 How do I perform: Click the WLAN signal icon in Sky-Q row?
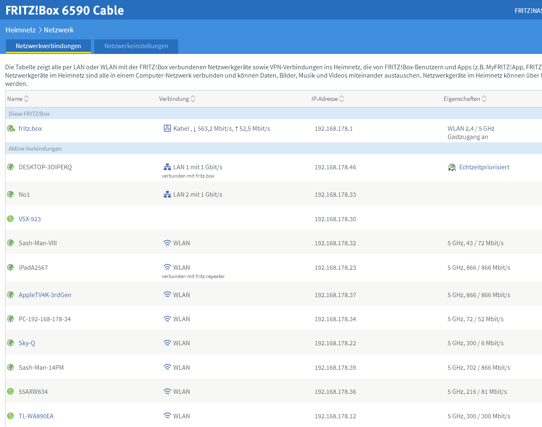[x=167, y=343]
